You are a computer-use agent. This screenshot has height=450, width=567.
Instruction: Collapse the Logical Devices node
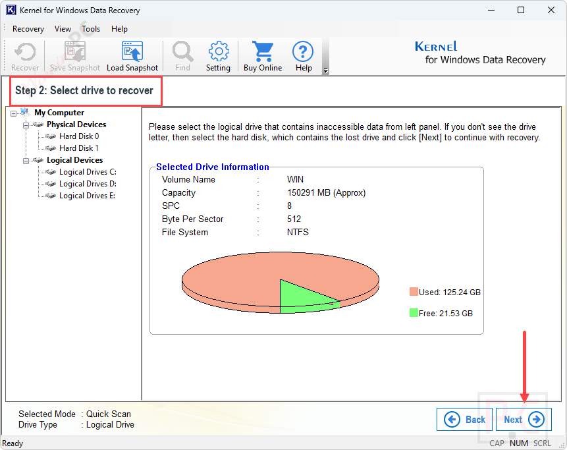(x=26, y=161)
